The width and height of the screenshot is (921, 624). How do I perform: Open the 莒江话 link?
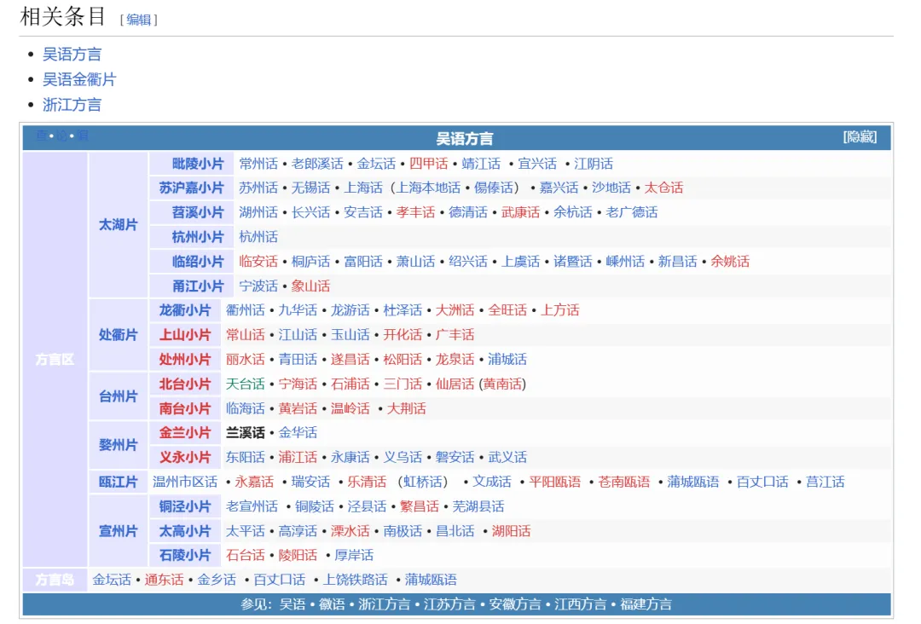[825, 482]
